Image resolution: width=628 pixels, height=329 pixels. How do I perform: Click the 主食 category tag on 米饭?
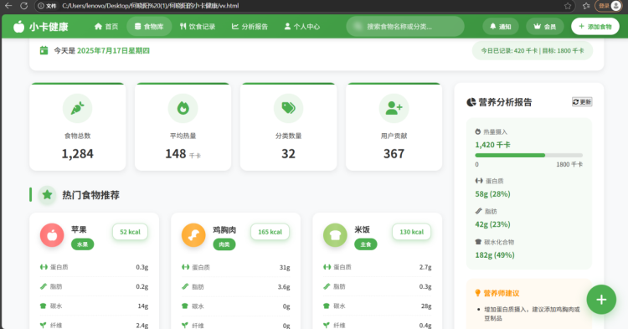366,244
